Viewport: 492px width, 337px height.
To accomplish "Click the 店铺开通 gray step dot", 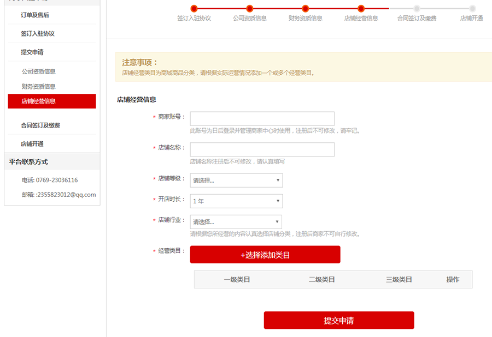I will pyautogui.click(x=472, y=8).
